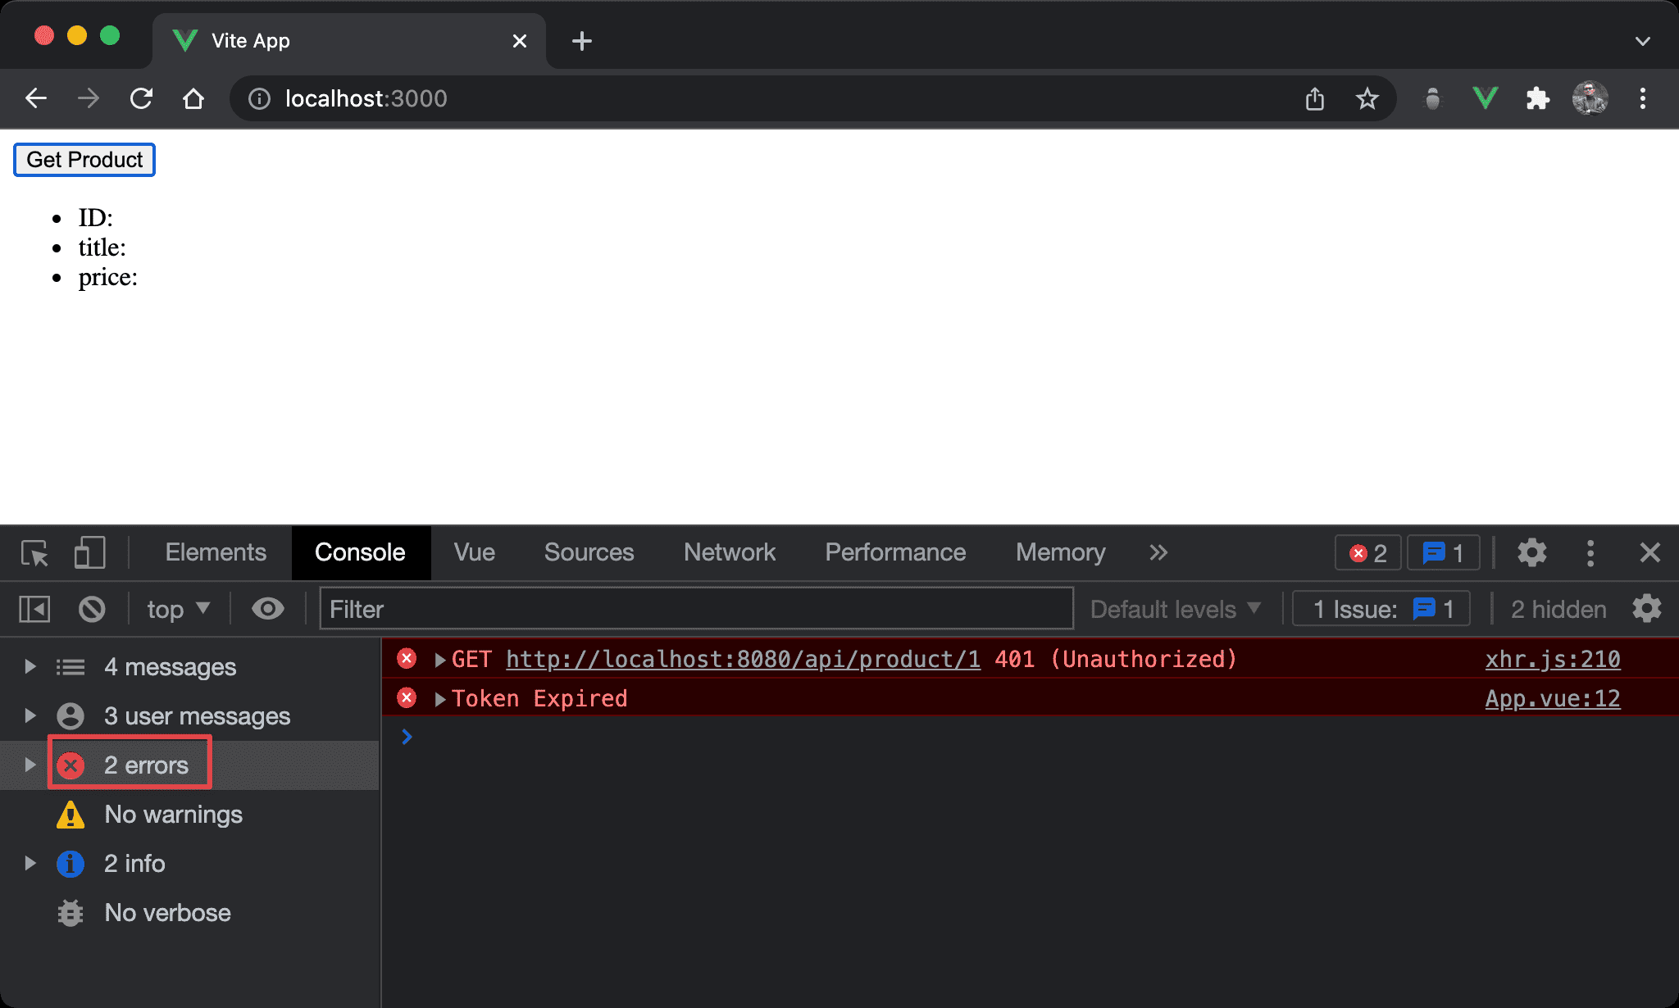Go back to the previous page
The height and width of the screenshot is (1008, 1679).
click(36, 99)
